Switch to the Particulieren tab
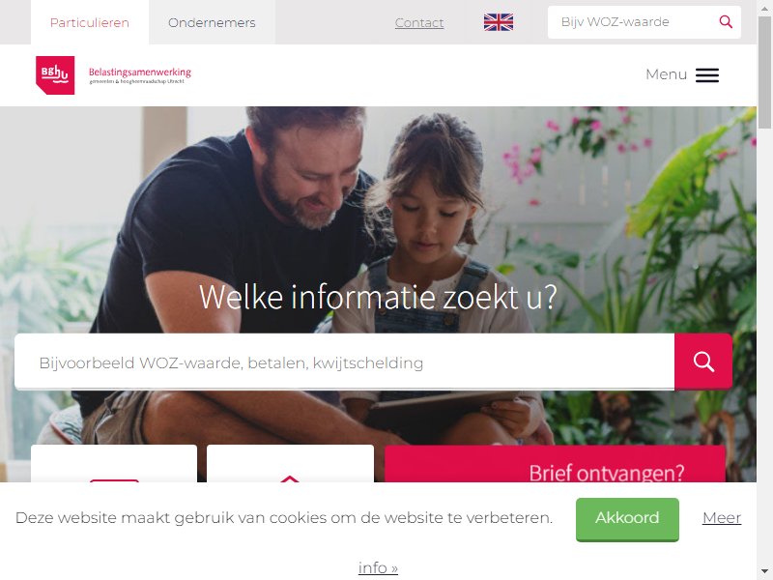 [x=90, y=22]
